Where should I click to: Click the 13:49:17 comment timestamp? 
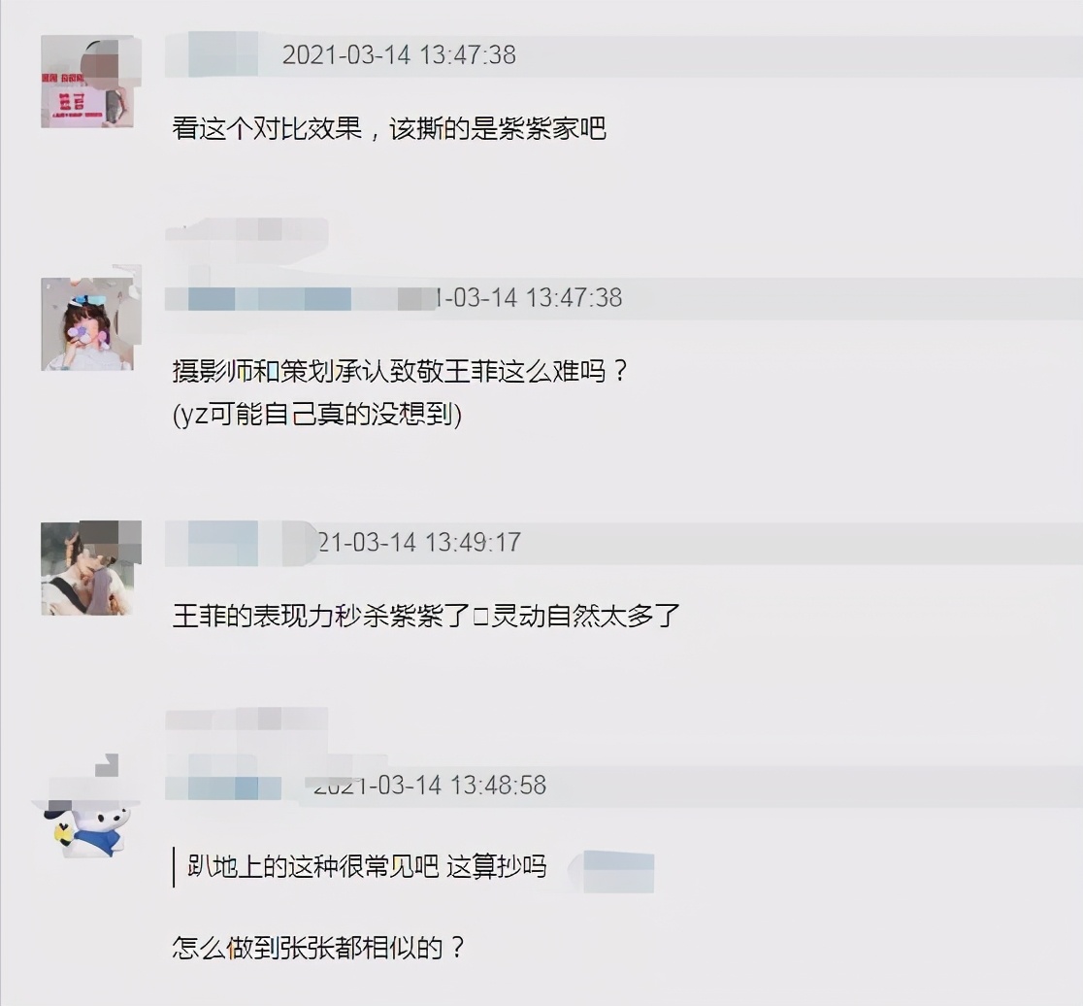tap(420, 543)
